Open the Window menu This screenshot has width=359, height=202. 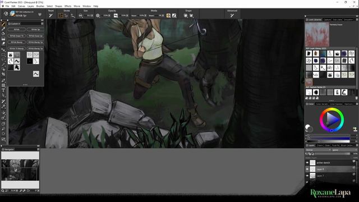point(86,6)
